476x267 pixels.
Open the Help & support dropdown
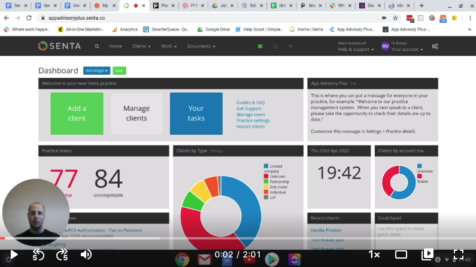pos(356,49)
